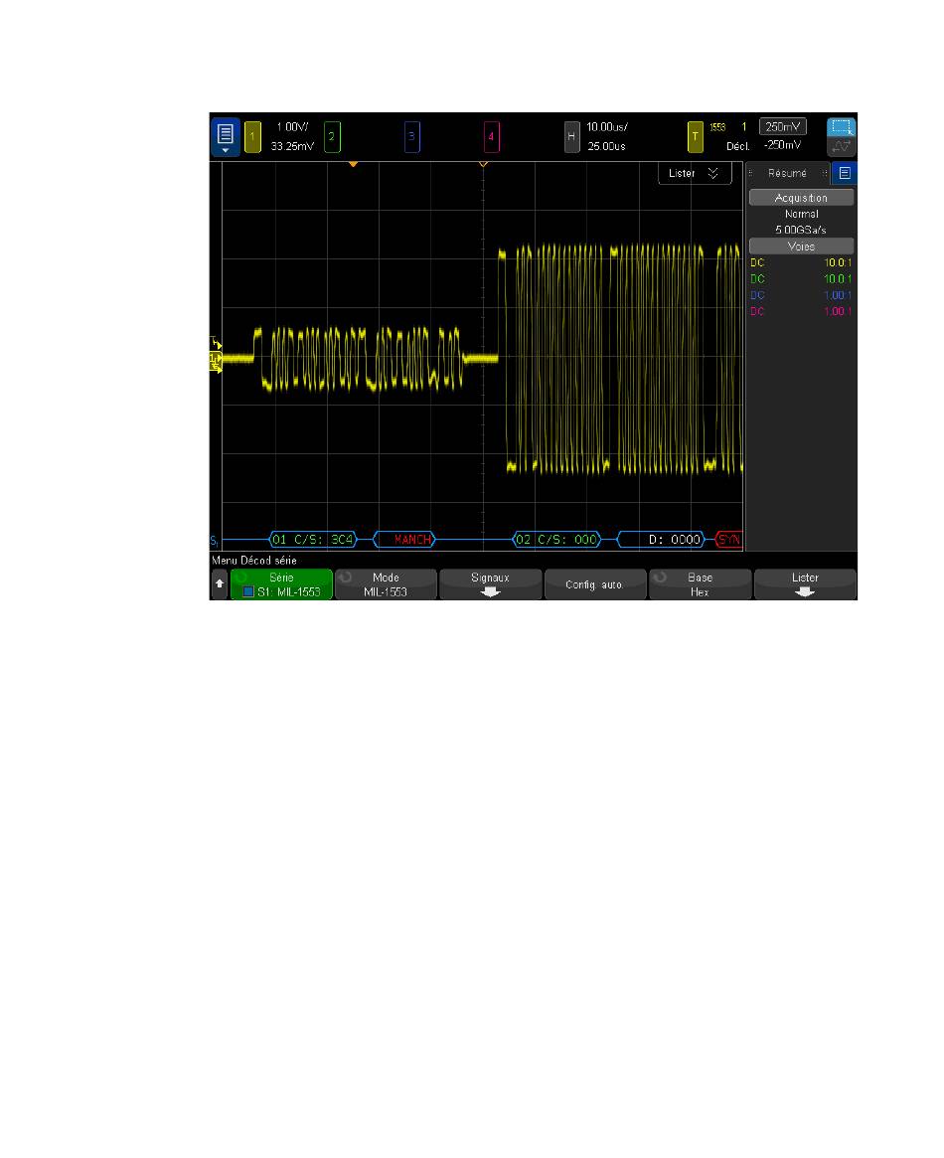Open the Acquisition panel header

tap(801, 198)
